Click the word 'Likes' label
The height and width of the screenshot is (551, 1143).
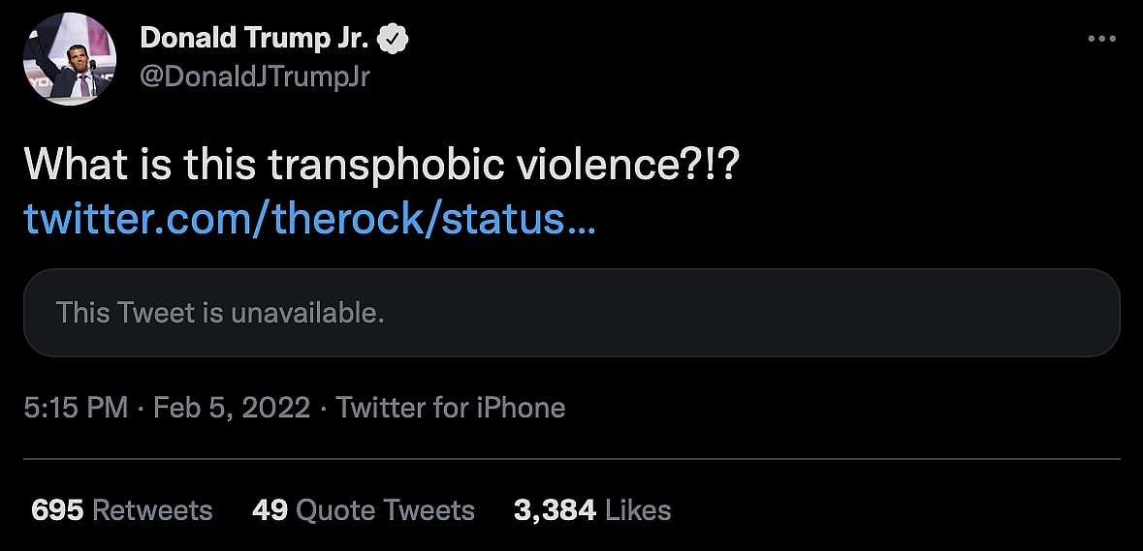click(638, 510)
